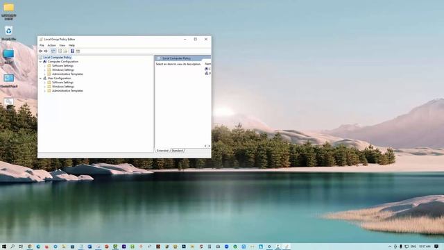Open the Help menu
444x250 pixels.
coord(71,45)
